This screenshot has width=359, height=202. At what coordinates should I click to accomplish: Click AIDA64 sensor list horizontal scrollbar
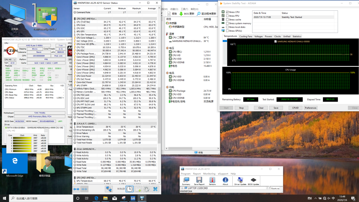pyautogui.click(x=180, y=148)
